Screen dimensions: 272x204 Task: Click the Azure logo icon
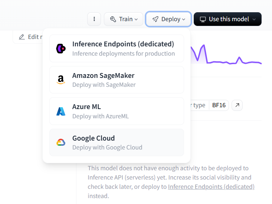coord(61,111)
